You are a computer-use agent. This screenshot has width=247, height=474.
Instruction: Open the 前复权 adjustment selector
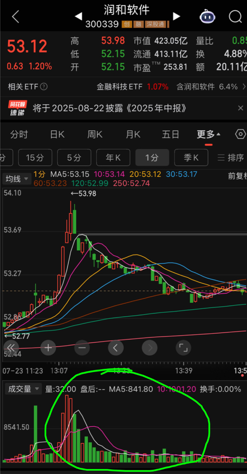(237, 176)
